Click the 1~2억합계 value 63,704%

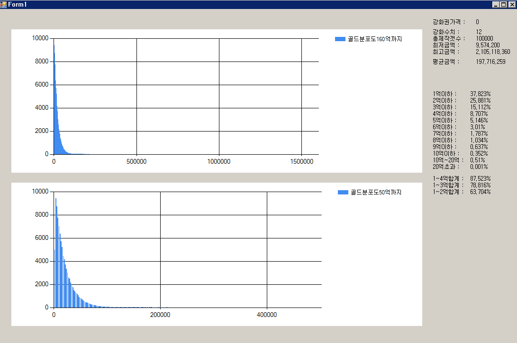click(x=480, y=192)
